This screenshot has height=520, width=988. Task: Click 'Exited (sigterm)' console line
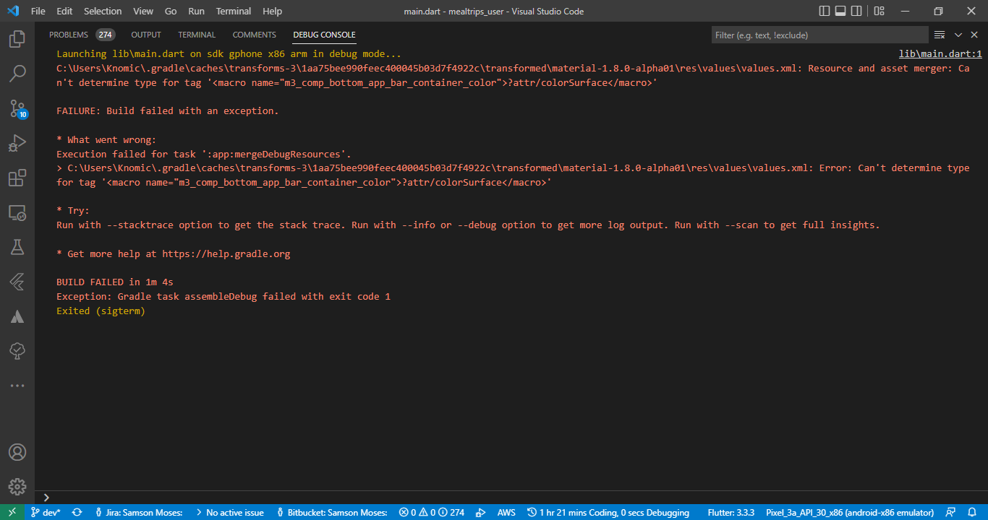[x=101, y=311]
